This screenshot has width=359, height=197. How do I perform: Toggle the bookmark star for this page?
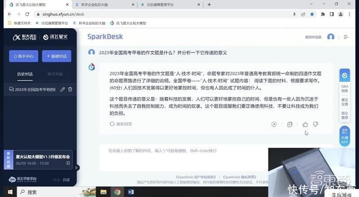[312, 14]
